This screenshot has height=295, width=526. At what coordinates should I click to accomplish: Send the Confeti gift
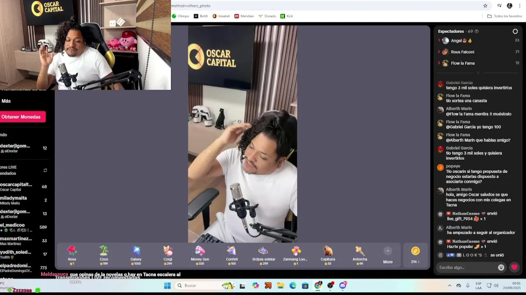(x=232, y=255)
